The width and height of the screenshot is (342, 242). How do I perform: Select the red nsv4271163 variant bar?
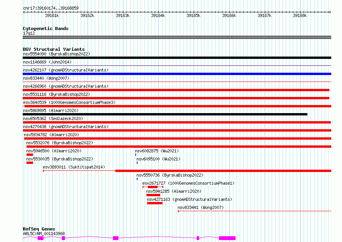click(x=155, y=203)
